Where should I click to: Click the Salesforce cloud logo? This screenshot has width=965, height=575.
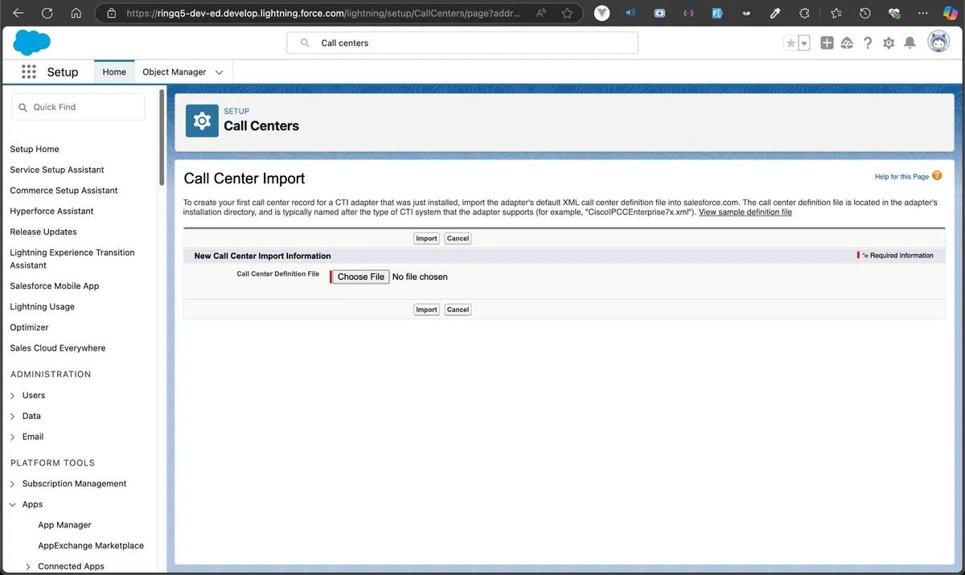(32, 42)
